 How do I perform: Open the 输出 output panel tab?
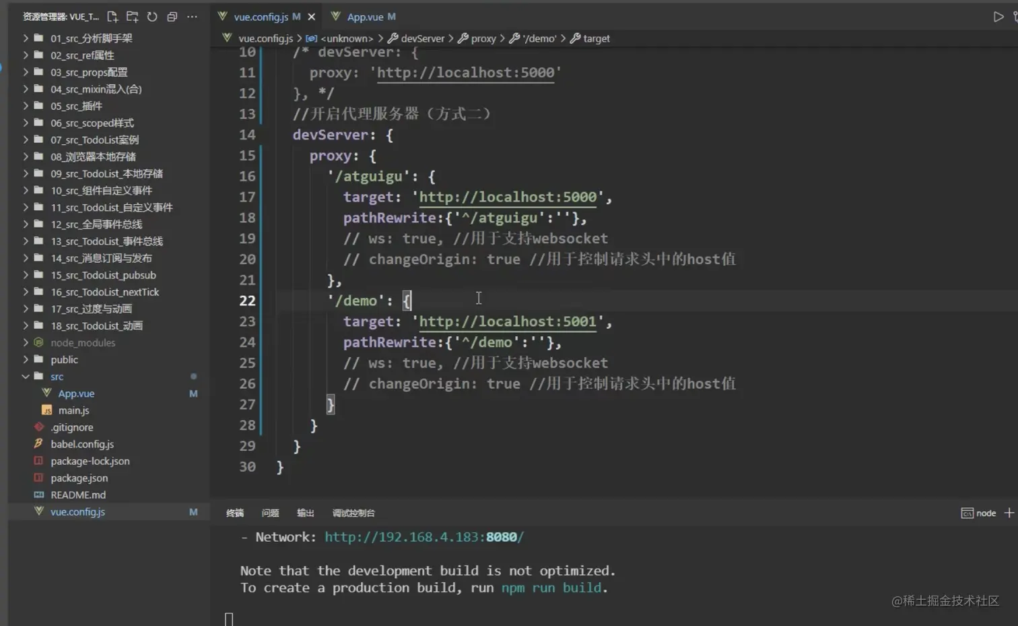pyautogui.click(x=306, y=513)
